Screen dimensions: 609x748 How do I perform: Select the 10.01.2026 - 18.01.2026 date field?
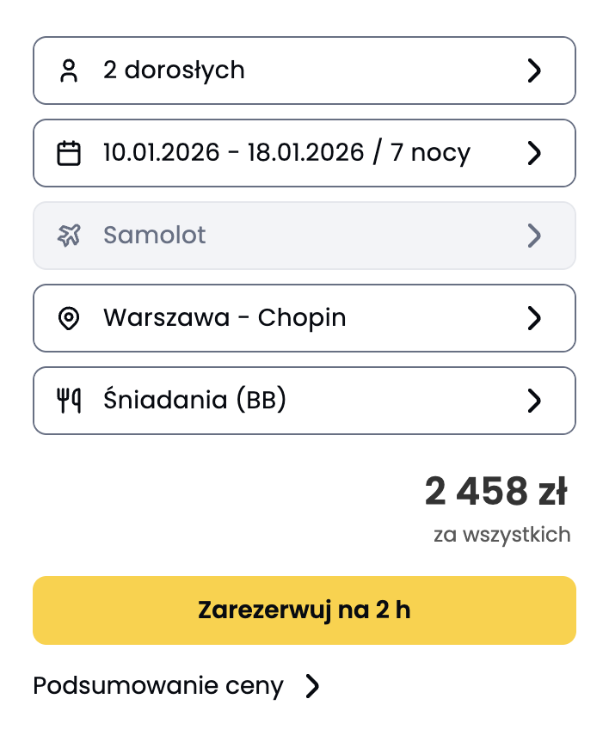(286, 152)
